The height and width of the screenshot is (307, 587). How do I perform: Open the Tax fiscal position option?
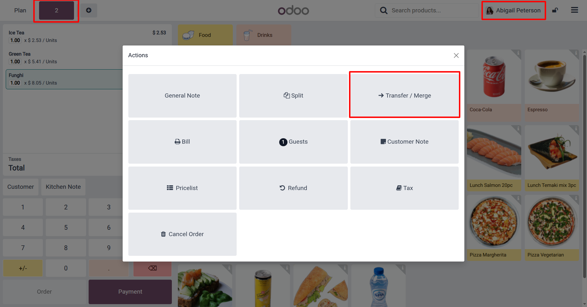pos(404,188)
